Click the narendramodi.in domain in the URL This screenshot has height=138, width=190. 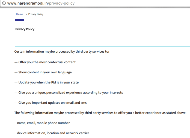click(x=27, y=3)
